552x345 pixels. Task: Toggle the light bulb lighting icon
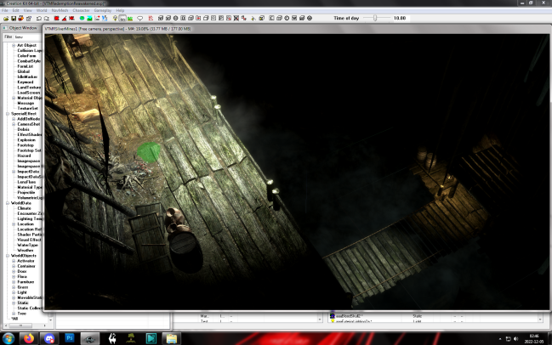click(x=115, y=18)
